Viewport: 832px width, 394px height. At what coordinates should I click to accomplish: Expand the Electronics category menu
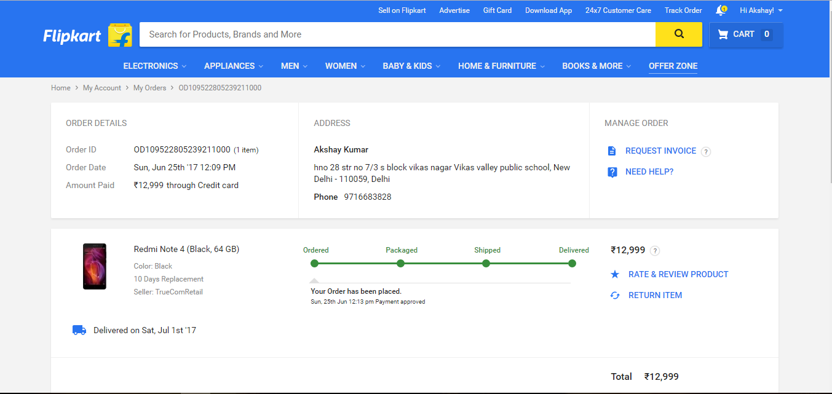click(x=154, y=66)
